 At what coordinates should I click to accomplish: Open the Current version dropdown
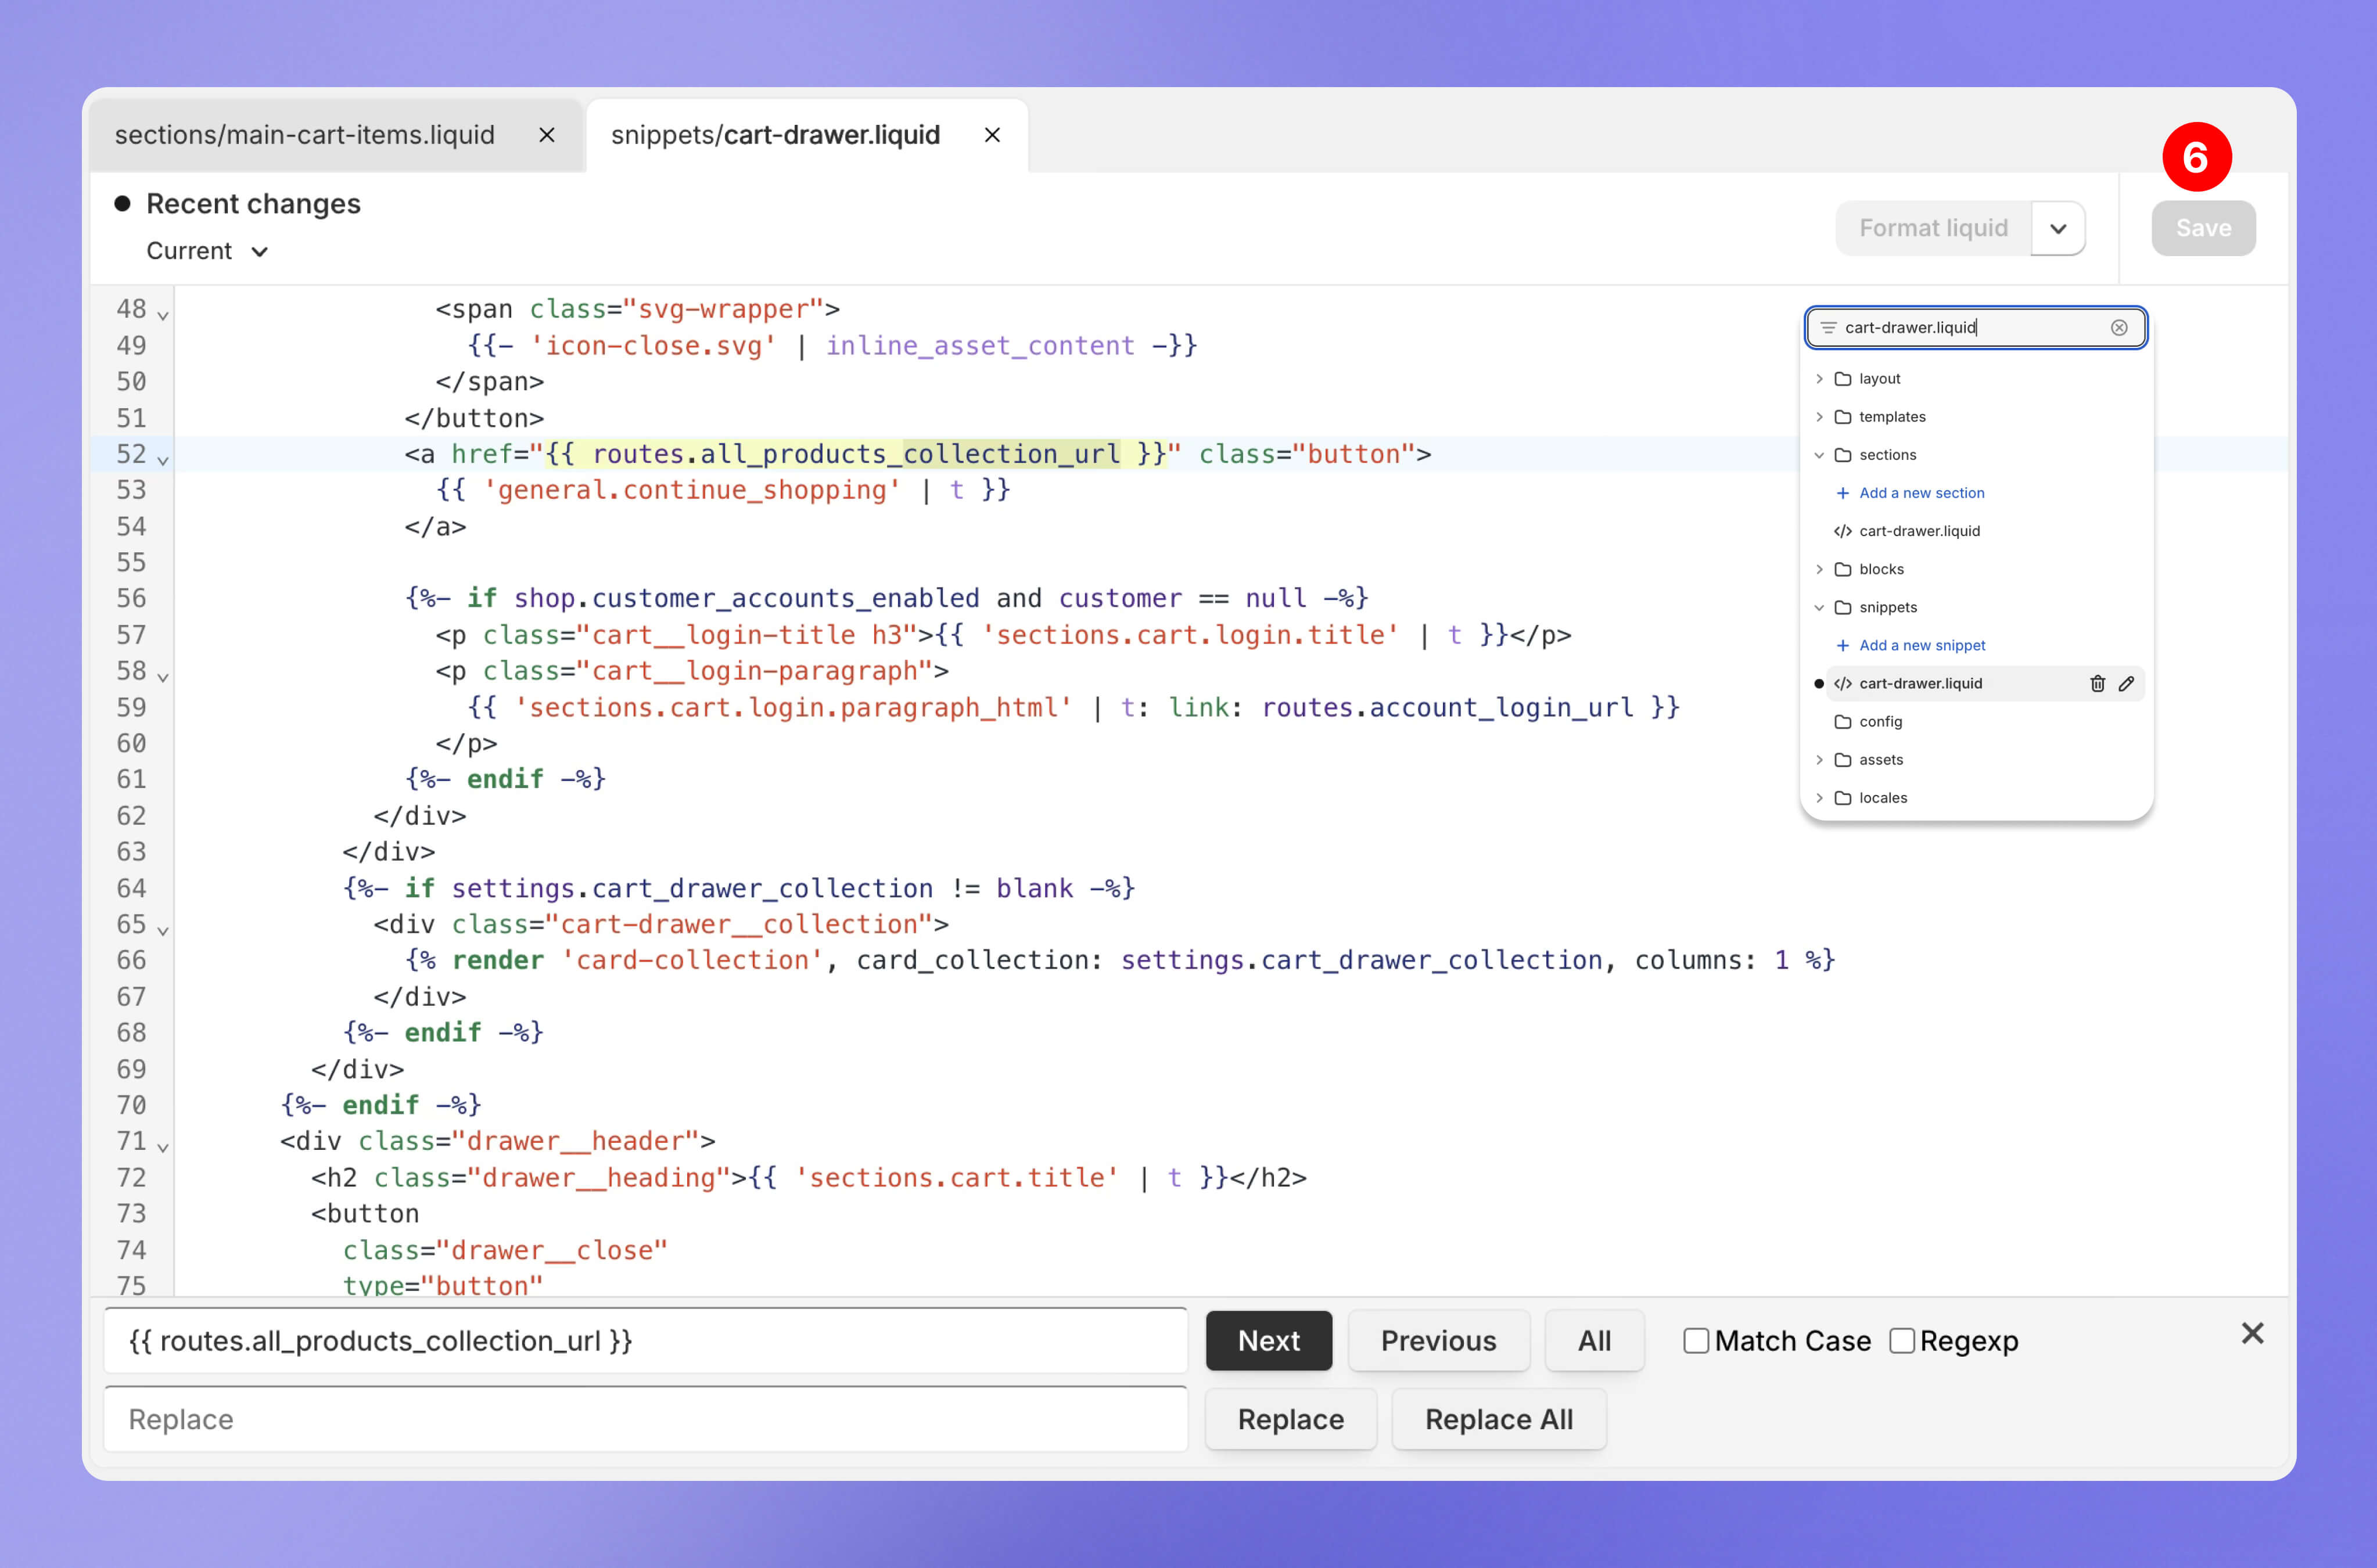(x=207, y=251)
